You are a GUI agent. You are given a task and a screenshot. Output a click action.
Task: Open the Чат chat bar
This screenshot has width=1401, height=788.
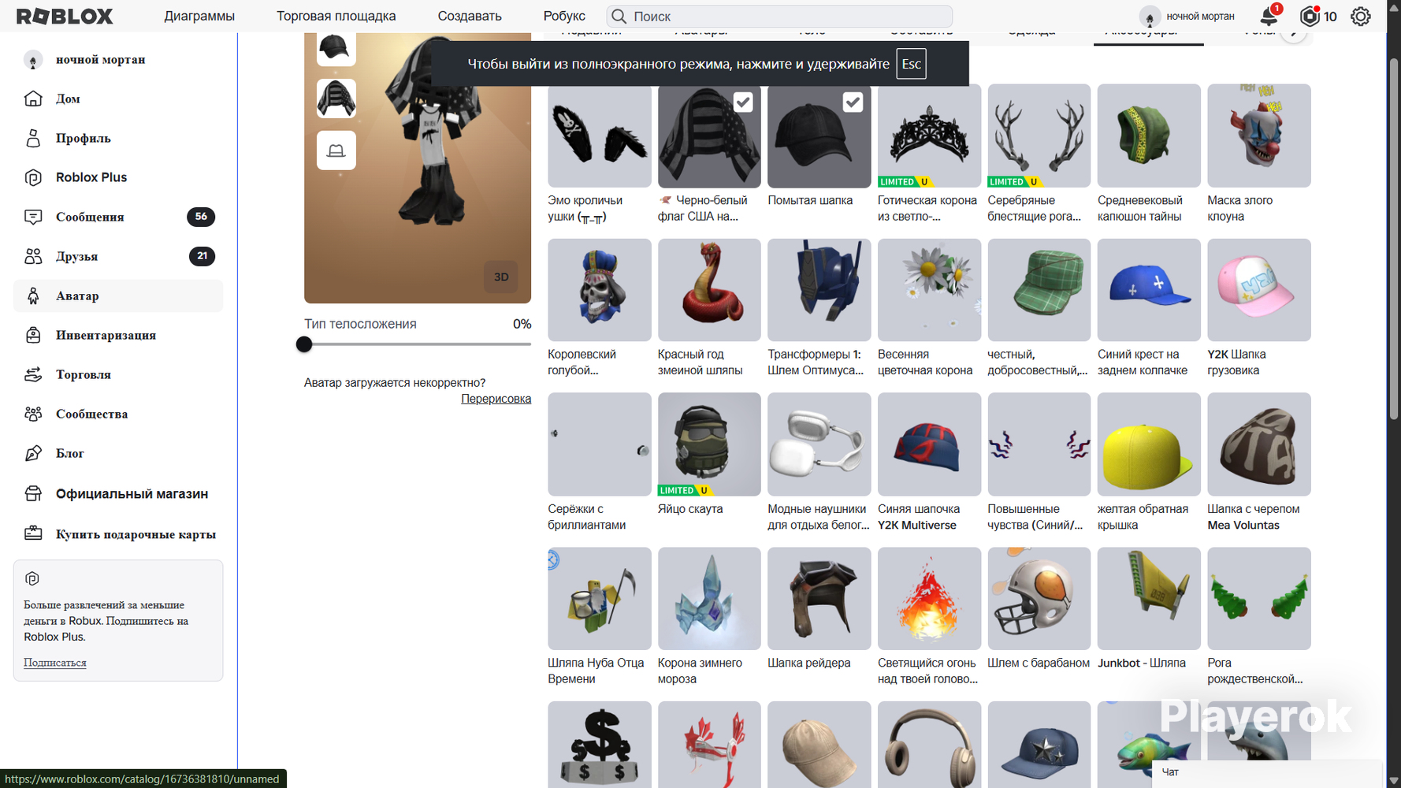1266,772
